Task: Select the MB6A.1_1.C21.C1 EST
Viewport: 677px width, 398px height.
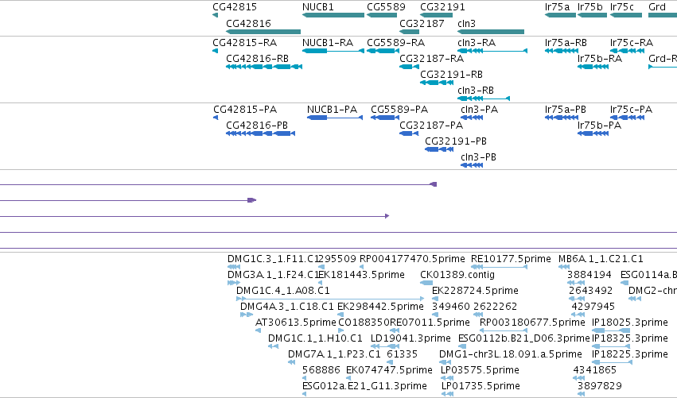Action: [x=564, y=267]
